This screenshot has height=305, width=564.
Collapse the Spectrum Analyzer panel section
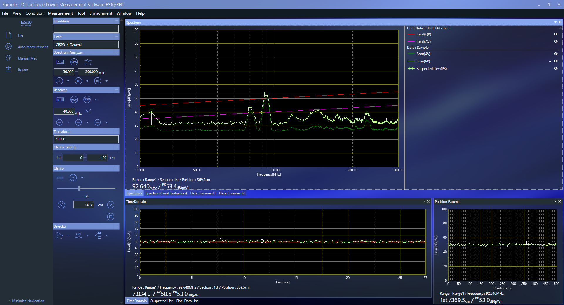[x=117, y=52]
